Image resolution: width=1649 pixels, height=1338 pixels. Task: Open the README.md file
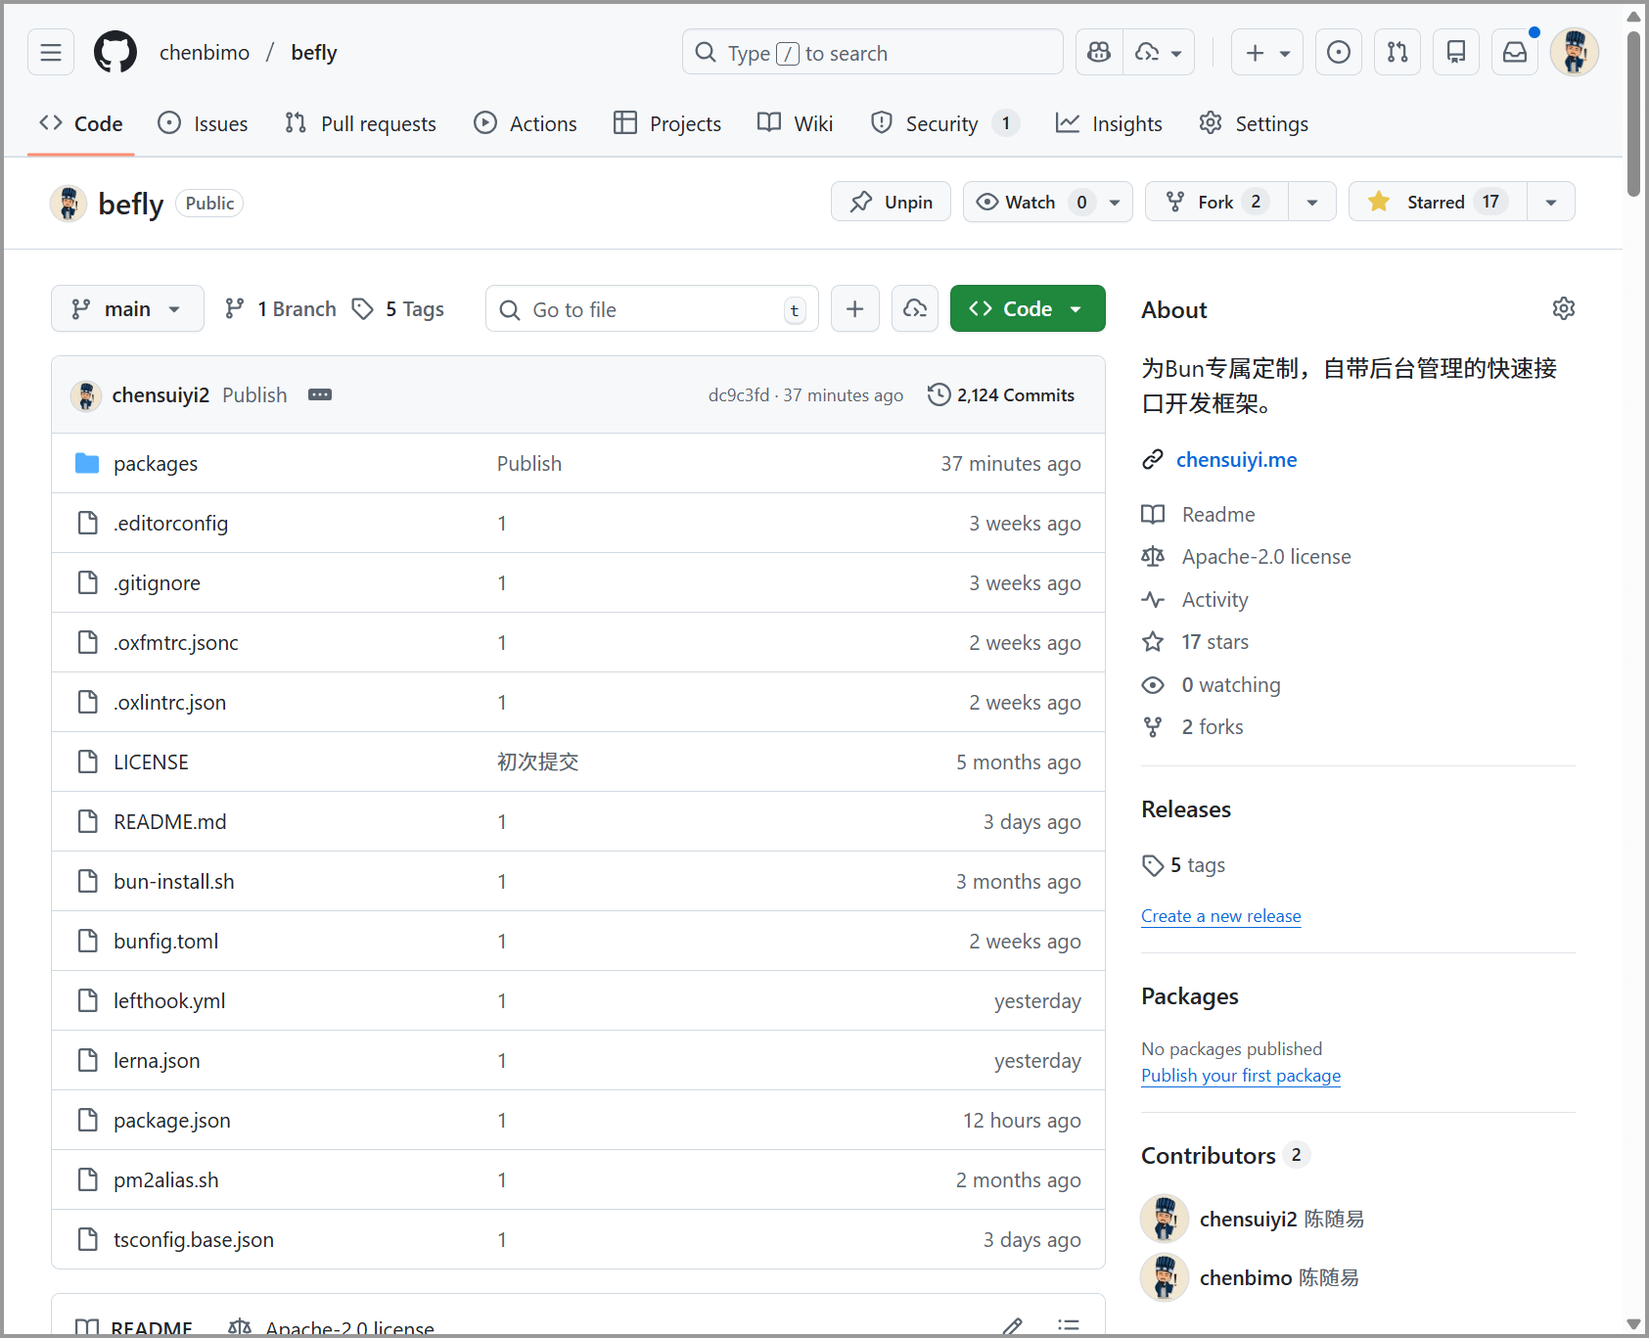170,822
